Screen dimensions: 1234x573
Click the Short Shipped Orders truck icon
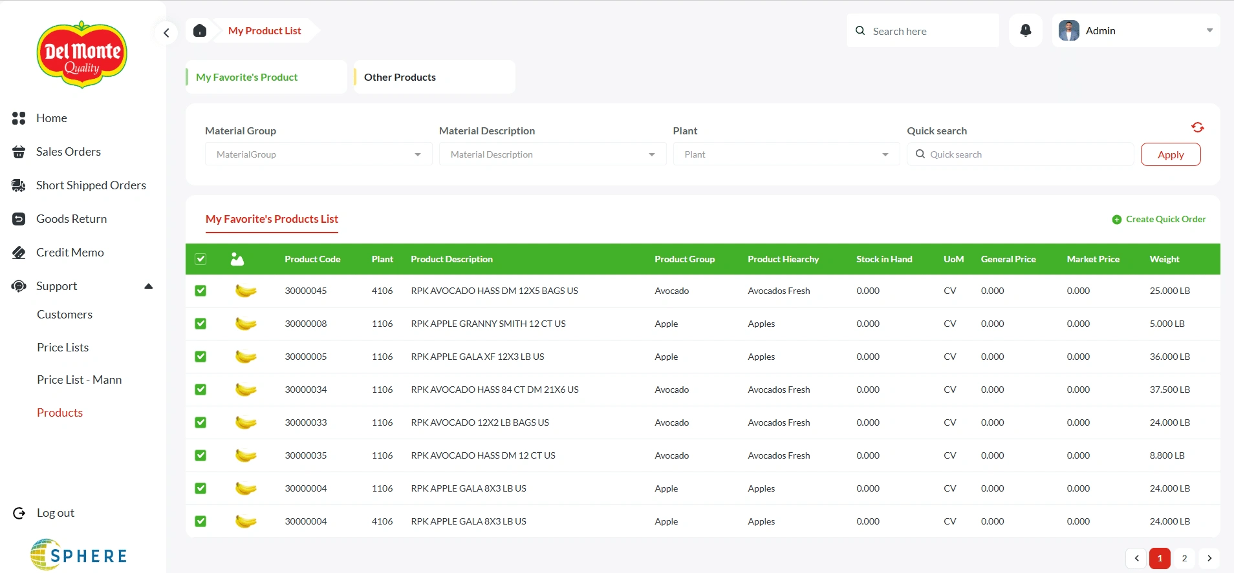pyautogui.click(x=19, y=185)
